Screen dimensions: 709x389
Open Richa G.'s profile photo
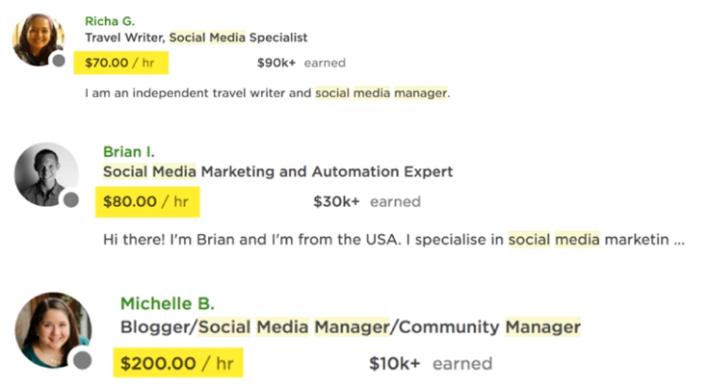[x=37, y=39]
